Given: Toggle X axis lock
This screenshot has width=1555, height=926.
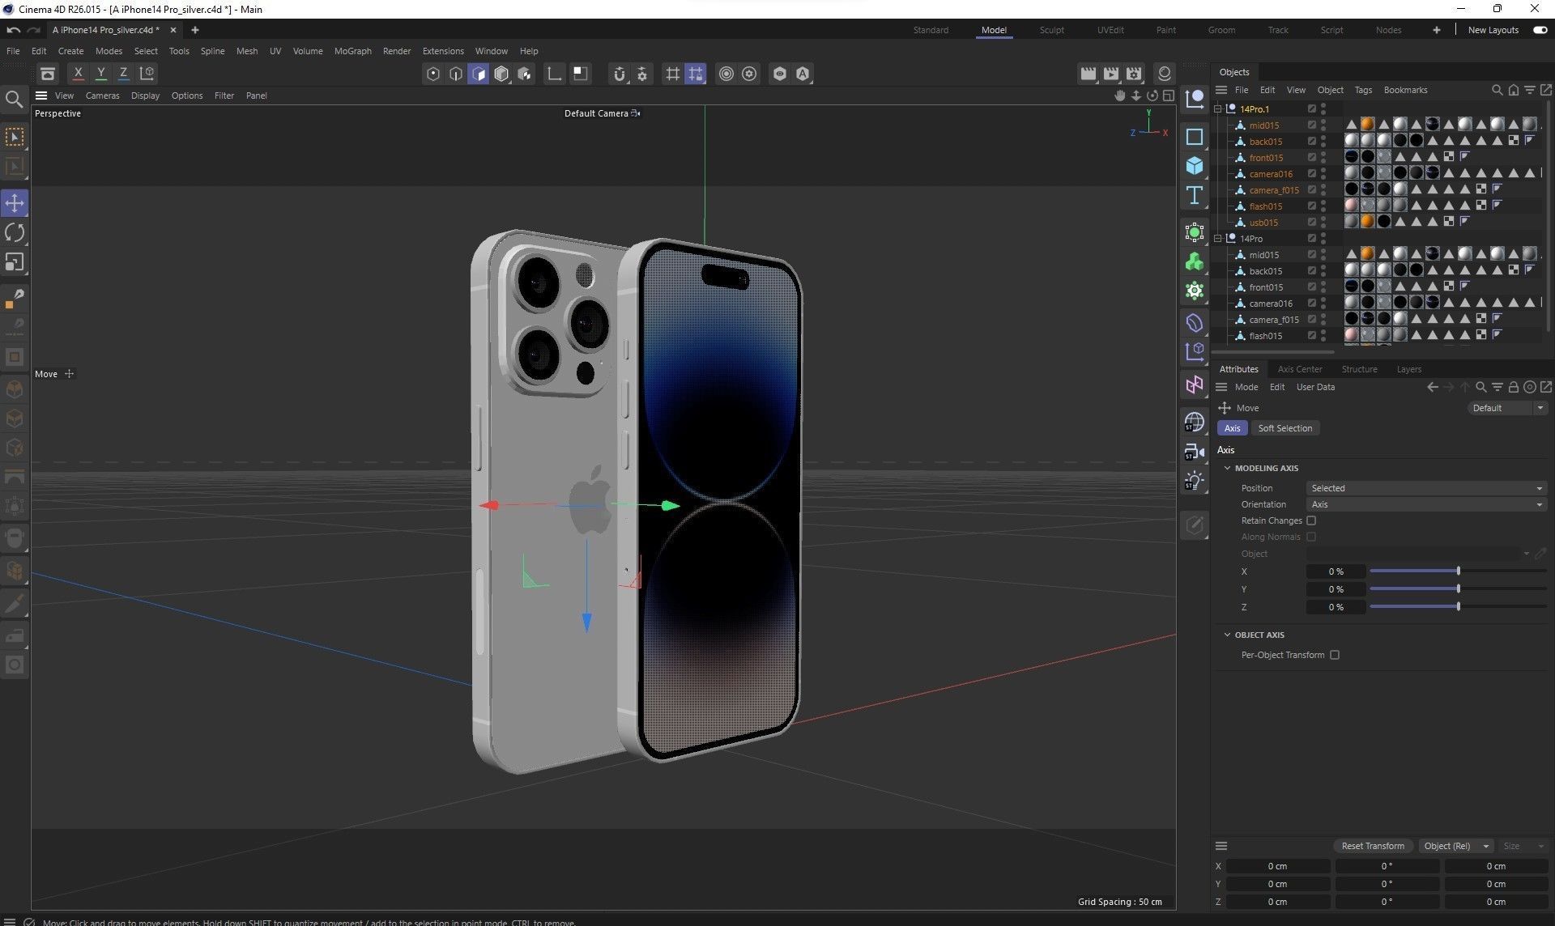Looking at the screenshot, I should (78, 74).
